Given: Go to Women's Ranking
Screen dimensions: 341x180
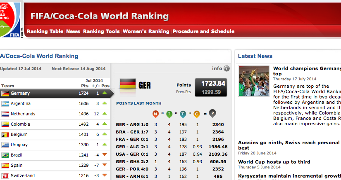Looking at the screenshot, I should pos(146,31).
